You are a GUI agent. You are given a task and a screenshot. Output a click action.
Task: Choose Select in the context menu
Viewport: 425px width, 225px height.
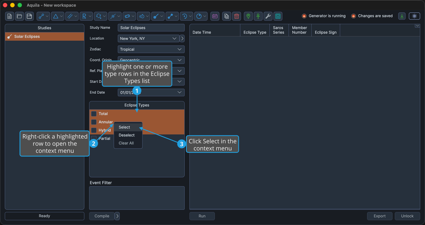tap(128, 127)
